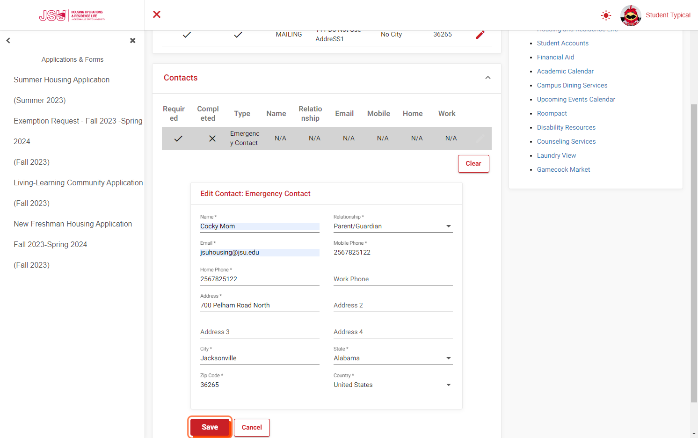Viewport: 698px width, 438px height.
Task: Click the red X close icon in header
Action: pos(157,15)
